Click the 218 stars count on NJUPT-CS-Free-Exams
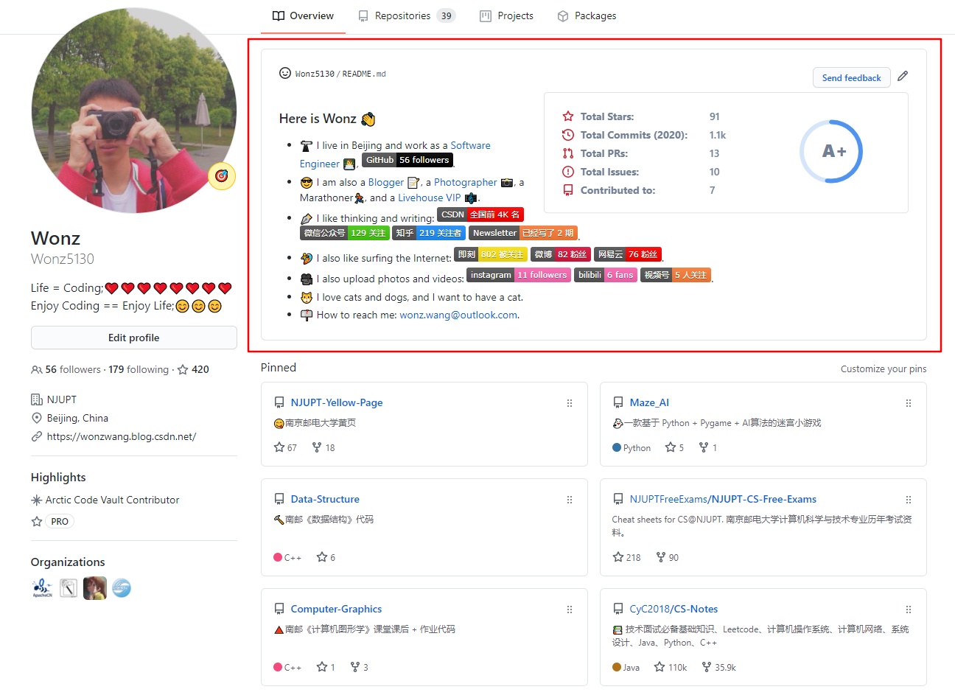Image resolution: width=955 pixels, height=695 pixels. tap(627, 557)
